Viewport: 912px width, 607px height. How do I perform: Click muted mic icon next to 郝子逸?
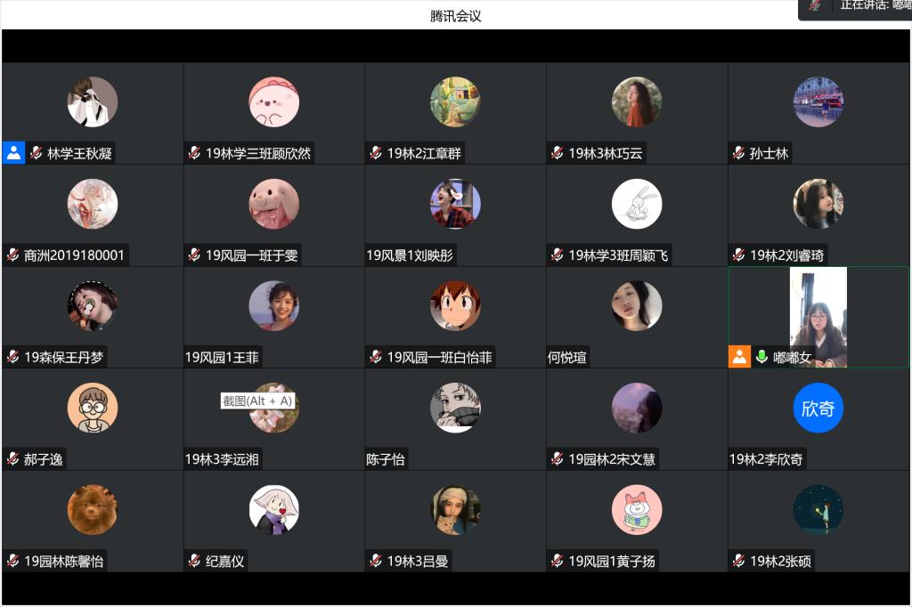12,458
